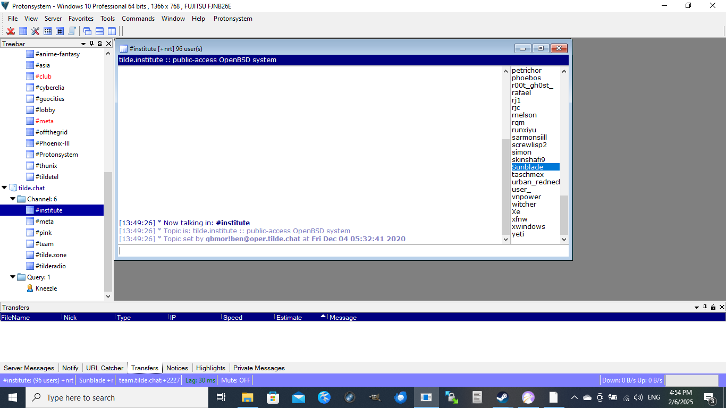Click the Windows Start button

(13, 397)
